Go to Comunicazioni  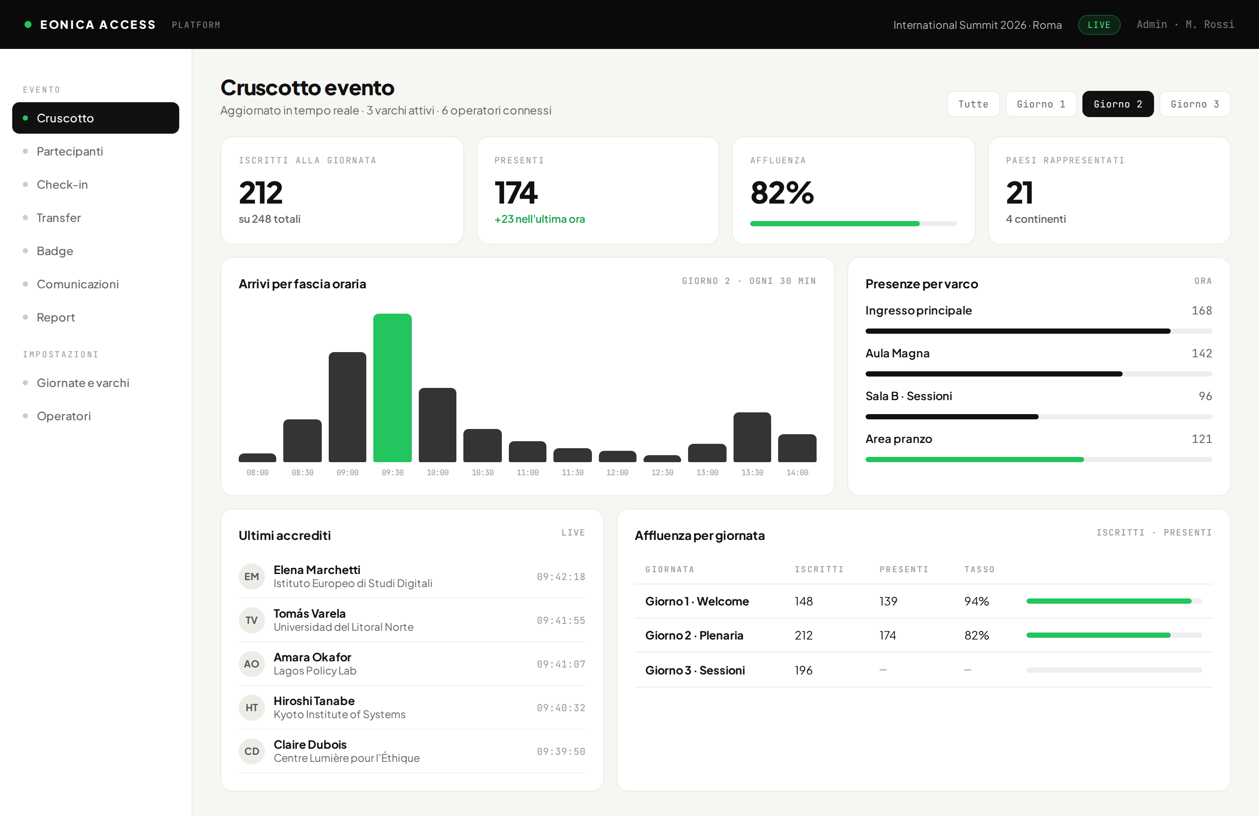(96, 284)
